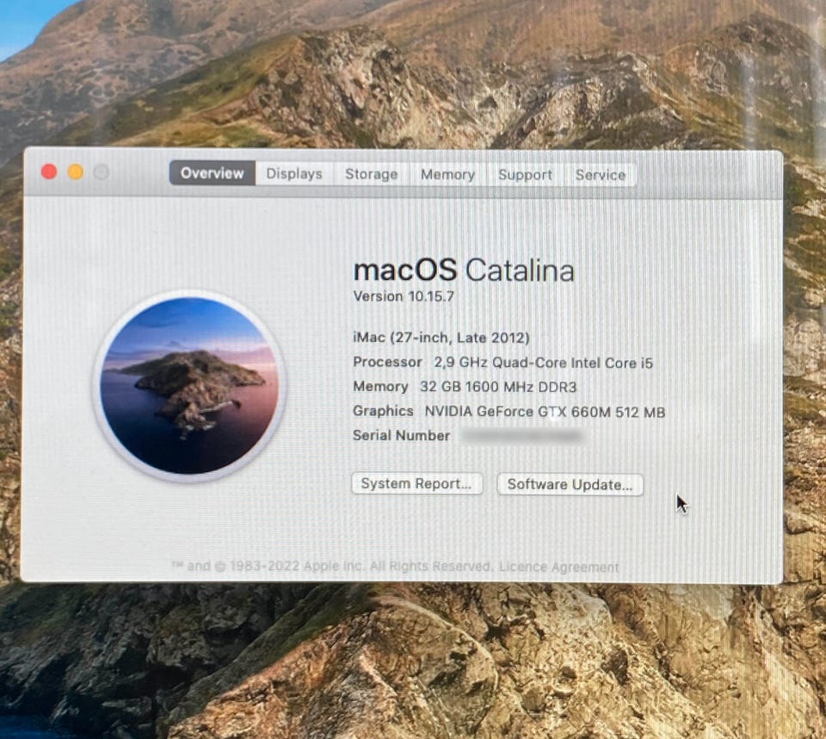Open the Storage tab

tap(372, 174)
